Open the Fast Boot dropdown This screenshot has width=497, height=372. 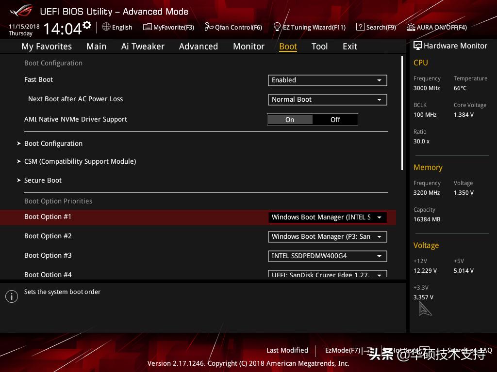(328, 80)
